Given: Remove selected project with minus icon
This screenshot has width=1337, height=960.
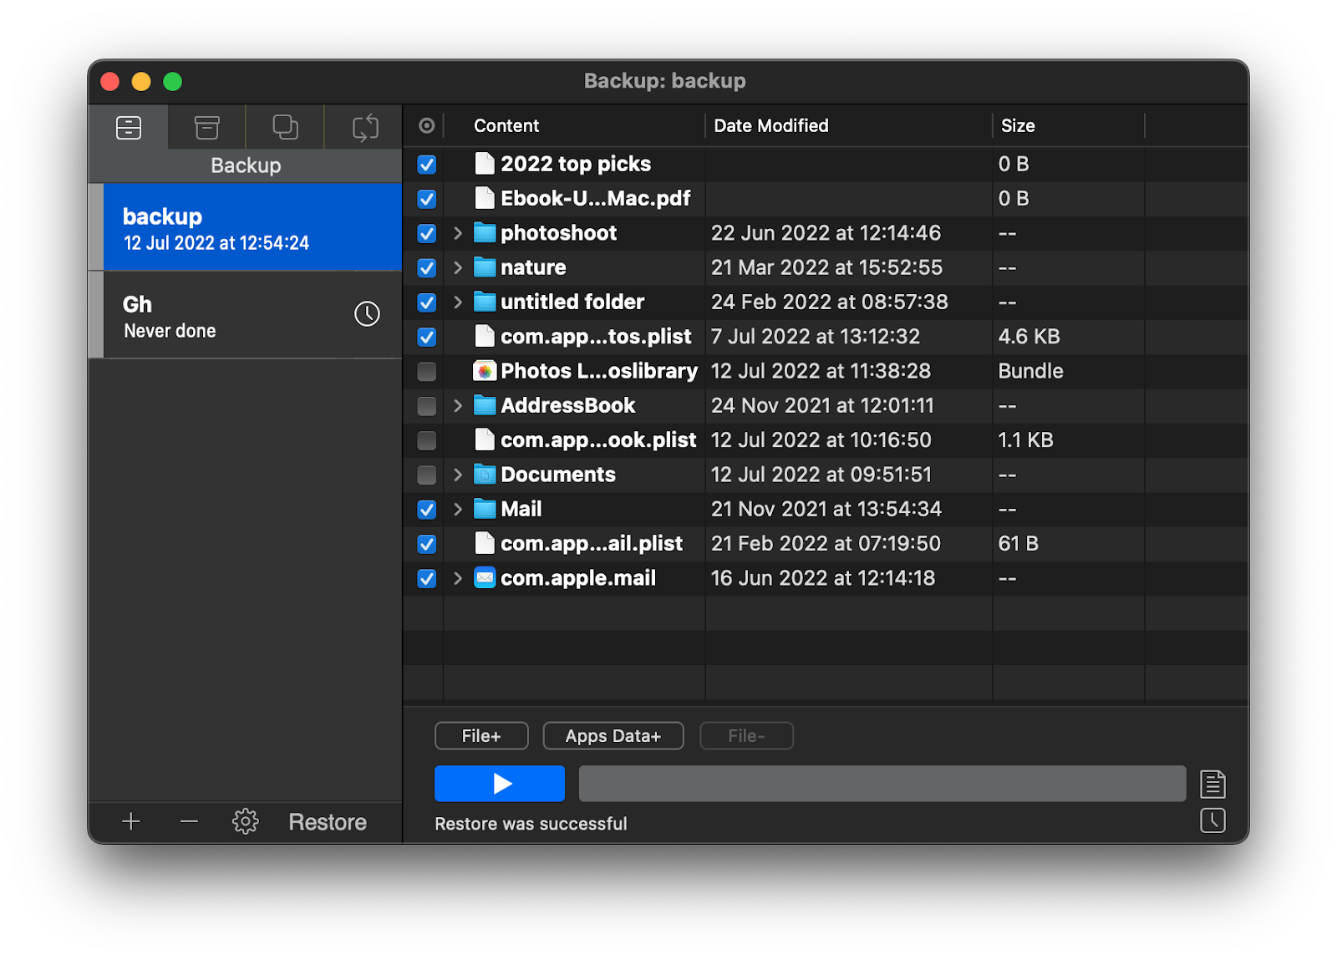Looking at the screenshot, I should (187, 821).
